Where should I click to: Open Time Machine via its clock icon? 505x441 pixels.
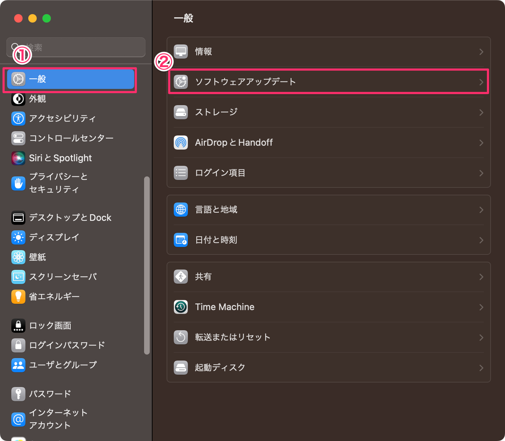(181, 307)
